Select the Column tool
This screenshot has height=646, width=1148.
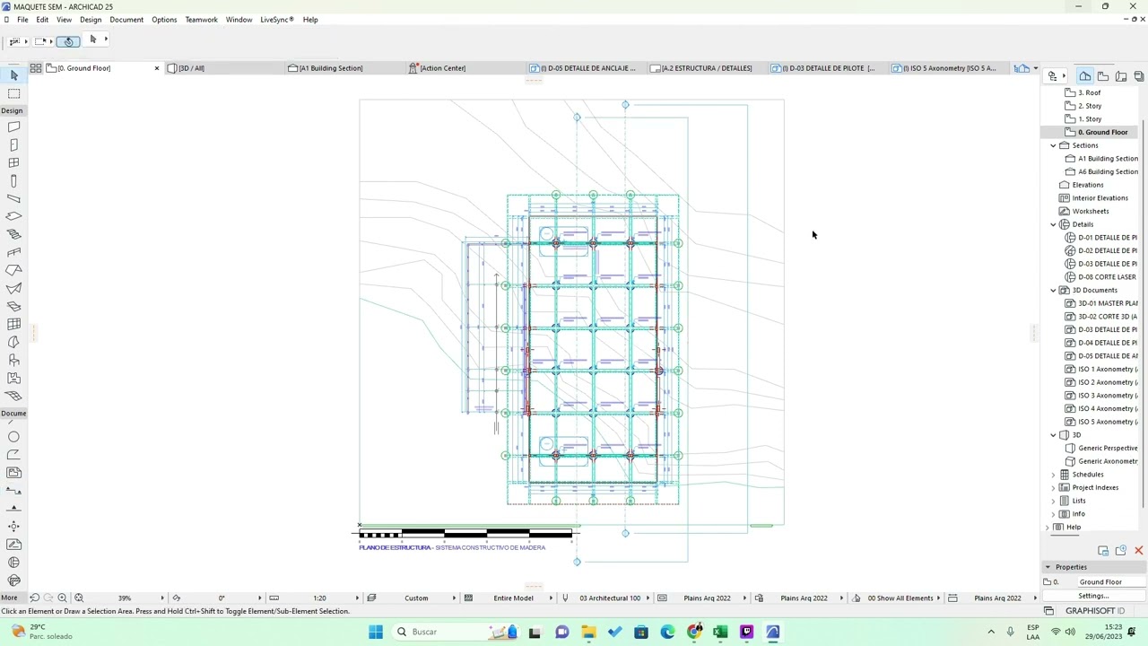13,181
